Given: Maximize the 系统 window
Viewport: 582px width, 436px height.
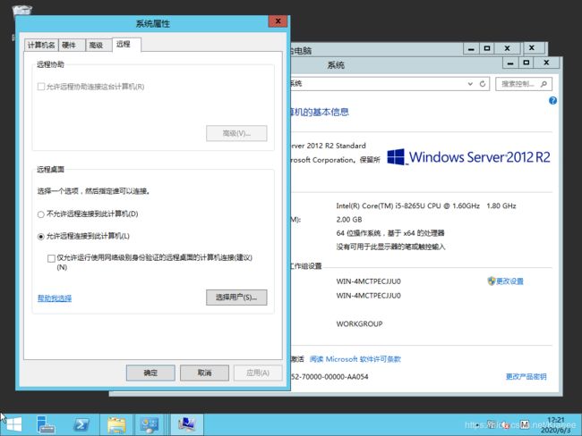Looking at the screenshot, I should click(x=526, y=63).
